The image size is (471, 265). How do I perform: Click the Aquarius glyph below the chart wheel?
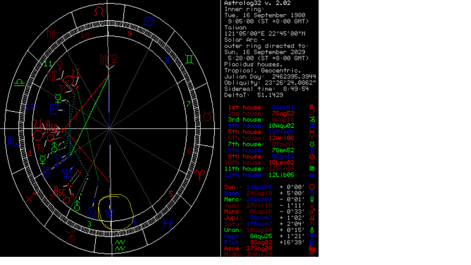(x=120, y=245)
